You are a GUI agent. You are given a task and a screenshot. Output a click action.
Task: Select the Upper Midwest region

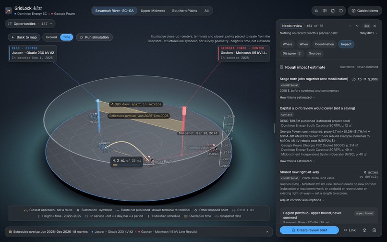[x=153, y=11]
